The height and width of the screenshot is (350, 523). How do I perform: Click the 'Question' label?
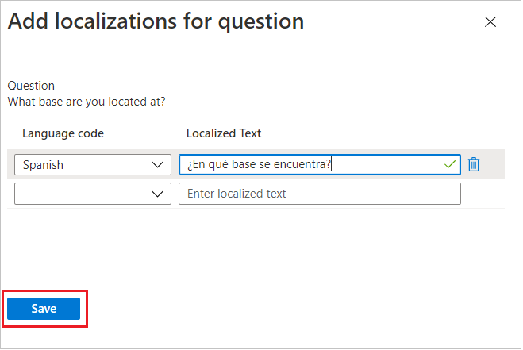point(31,86)
